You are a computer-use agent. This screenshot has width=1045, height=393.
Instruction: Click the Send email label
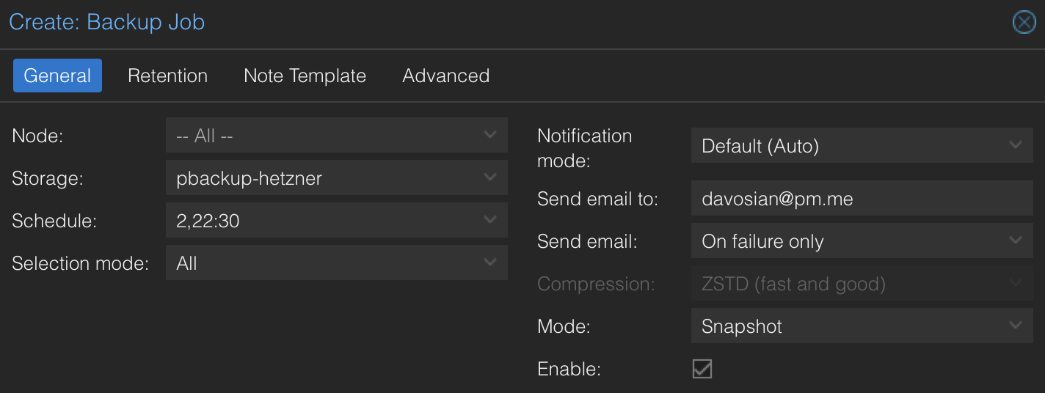point(587,241)
